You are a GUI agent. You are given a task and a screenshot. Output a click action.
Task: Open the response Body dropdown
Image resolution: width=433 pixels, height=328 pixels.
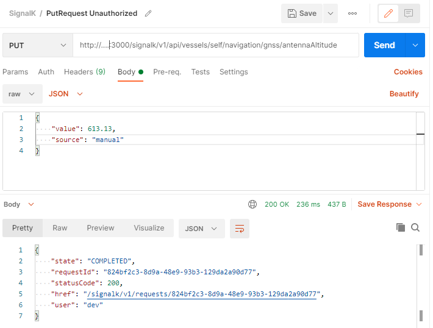pos(19,204)
